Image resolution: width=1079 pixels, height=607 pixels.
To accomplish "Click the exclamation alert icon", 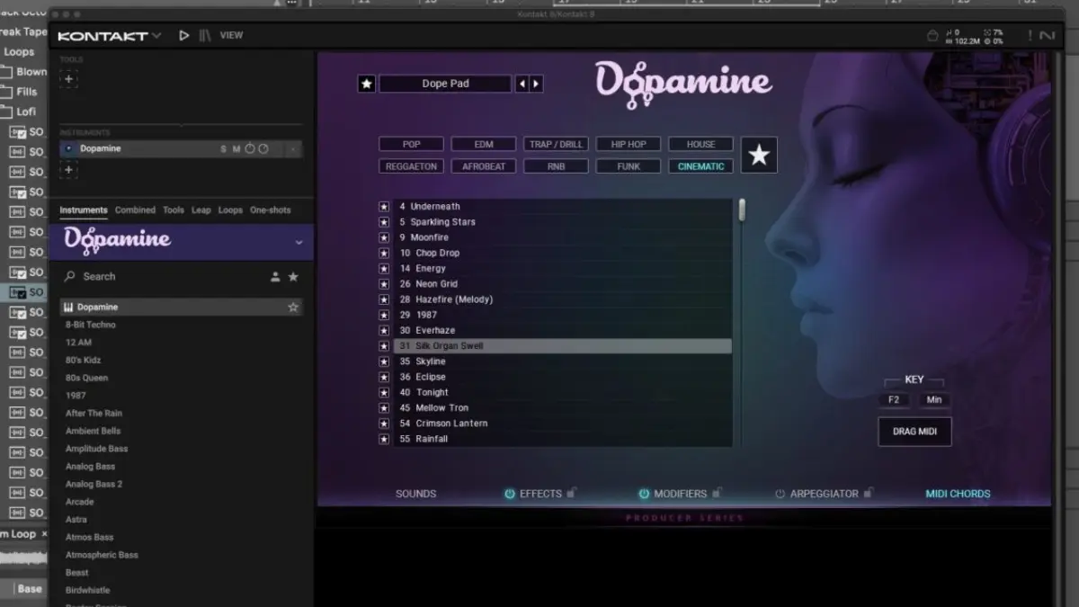I will tap(1030, 36).
